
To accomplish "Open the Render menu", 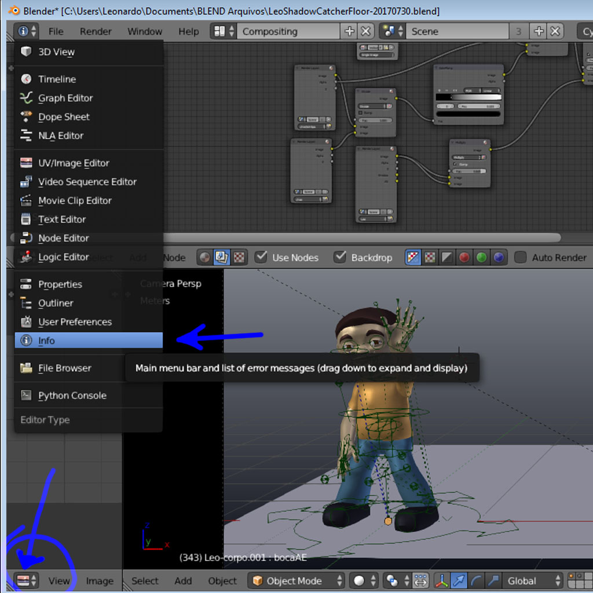I will [96, 31].
